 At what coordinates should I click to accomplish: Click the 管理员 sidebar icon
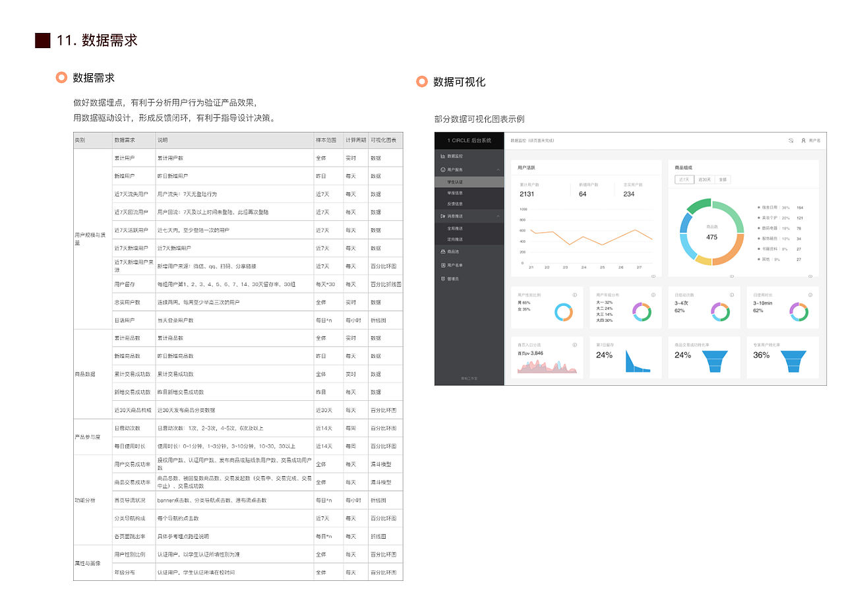pos(442,279)
